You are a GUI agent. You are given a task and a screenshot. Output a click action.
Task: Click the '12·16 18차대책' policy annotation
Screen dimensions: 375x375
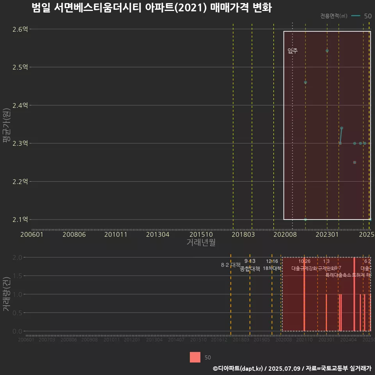272,265
